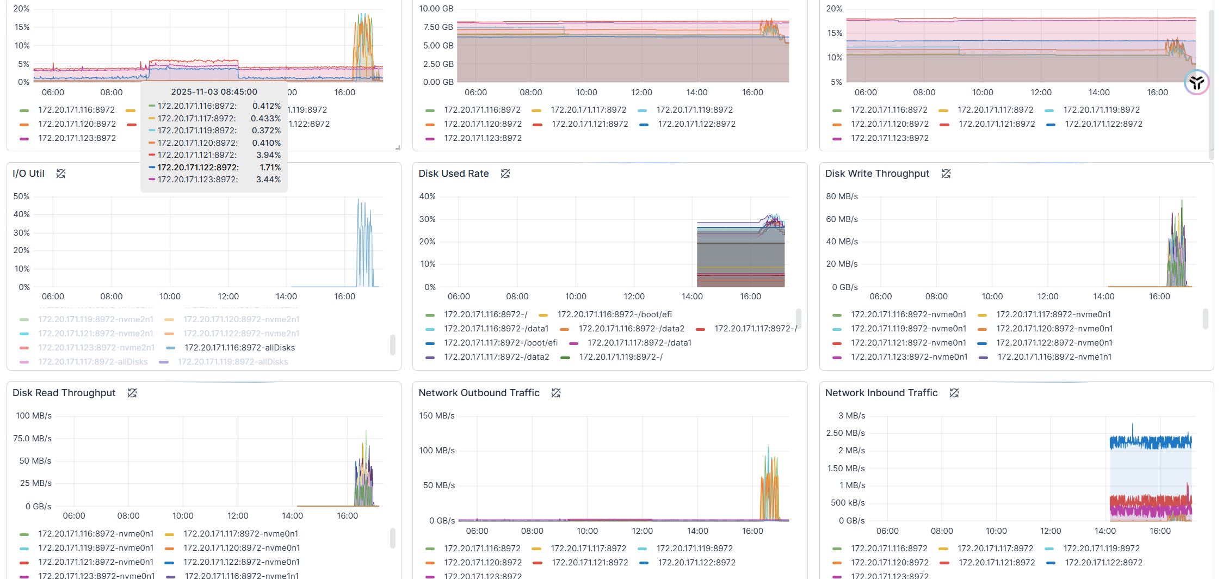1229x579 pixels.
Task: Toggle the 172.20.171.116:8972-allDisks series in I/O Util
Action: coord(239,348)
